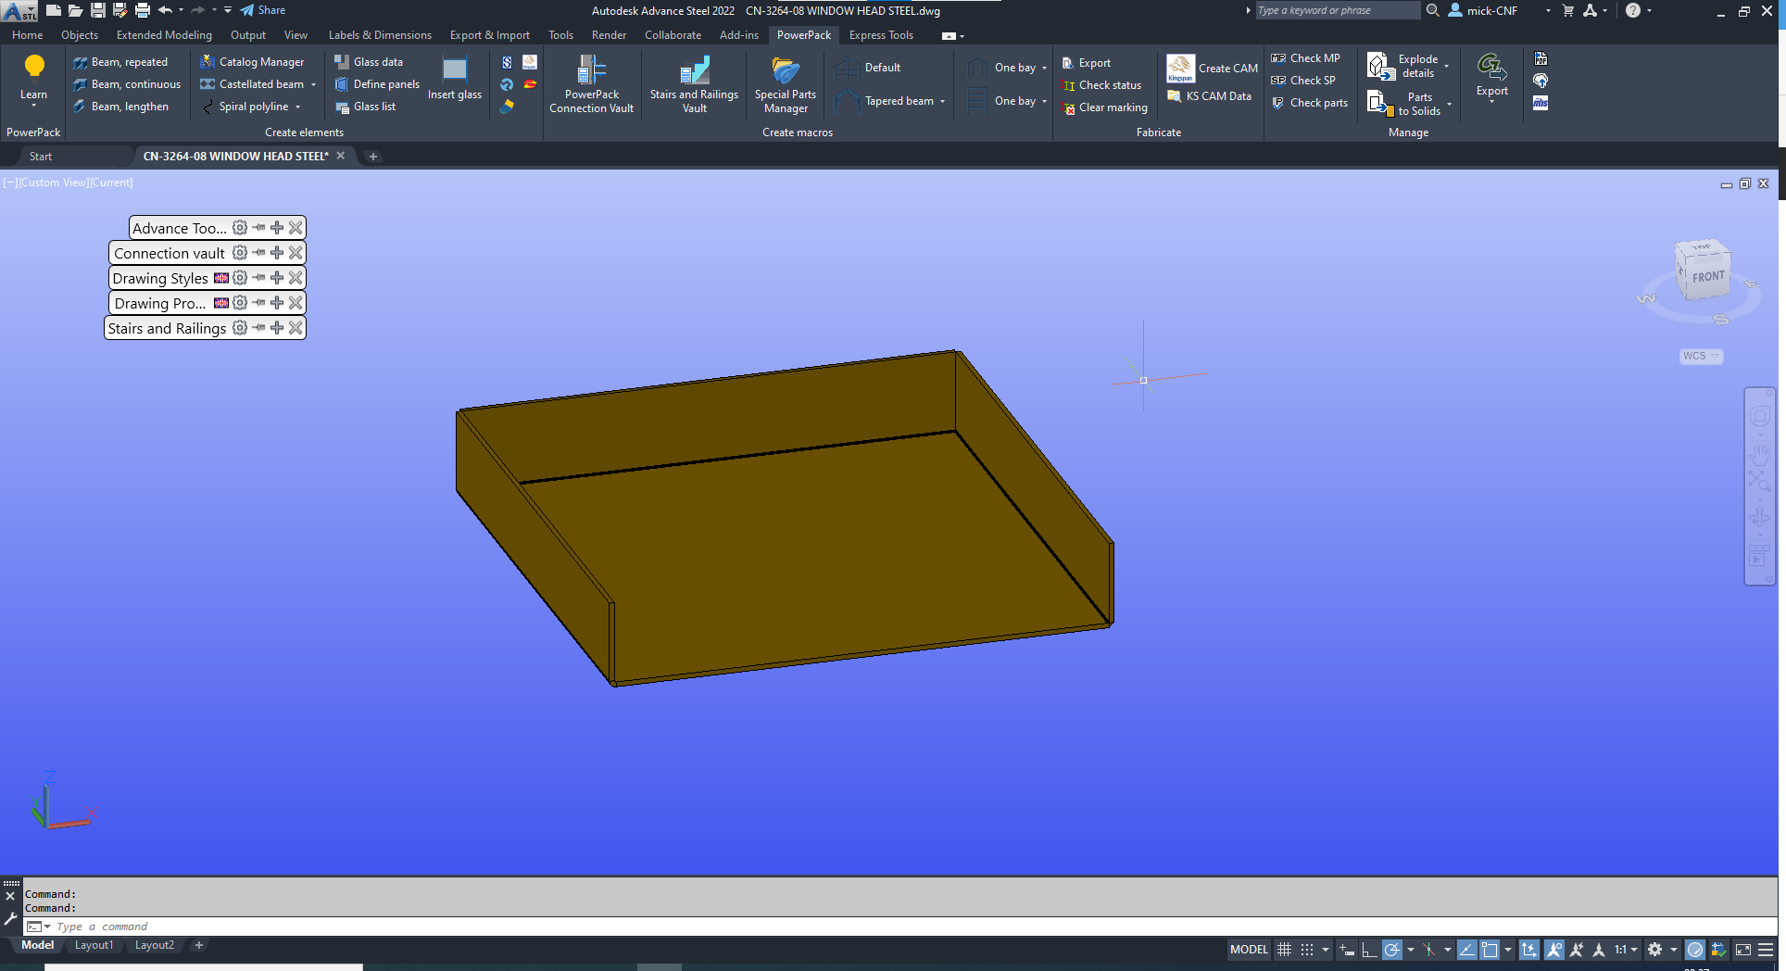Image resolution: width=1786 pixels, height=971 pixels.
Task: Click the pink swatch on Drawing Styles palette
Action: pos(220,277)
